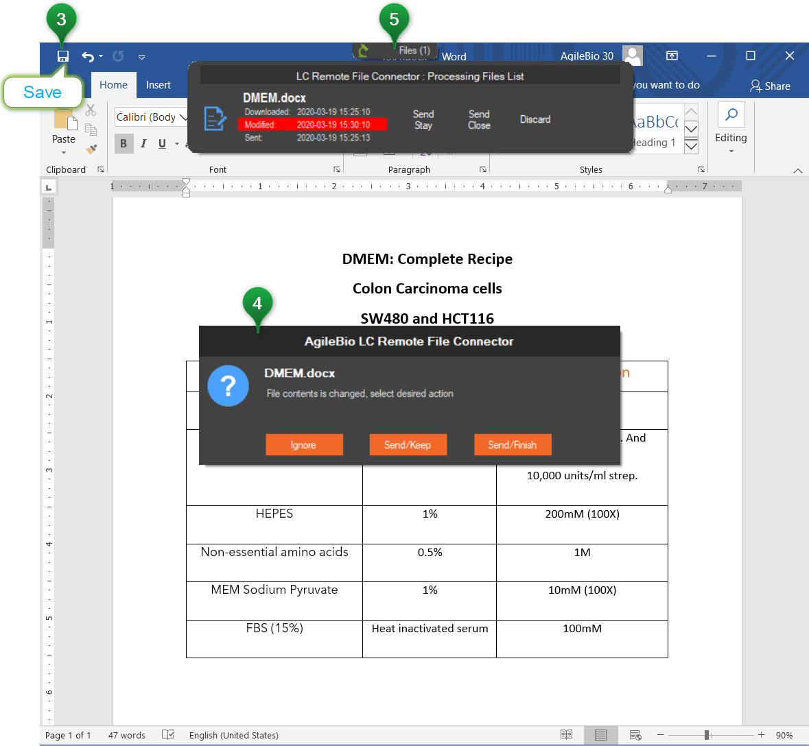Viewport: 809px width, 746px height.
Task: Click the green LC Connector refresh icon
Action: [363, 51]
